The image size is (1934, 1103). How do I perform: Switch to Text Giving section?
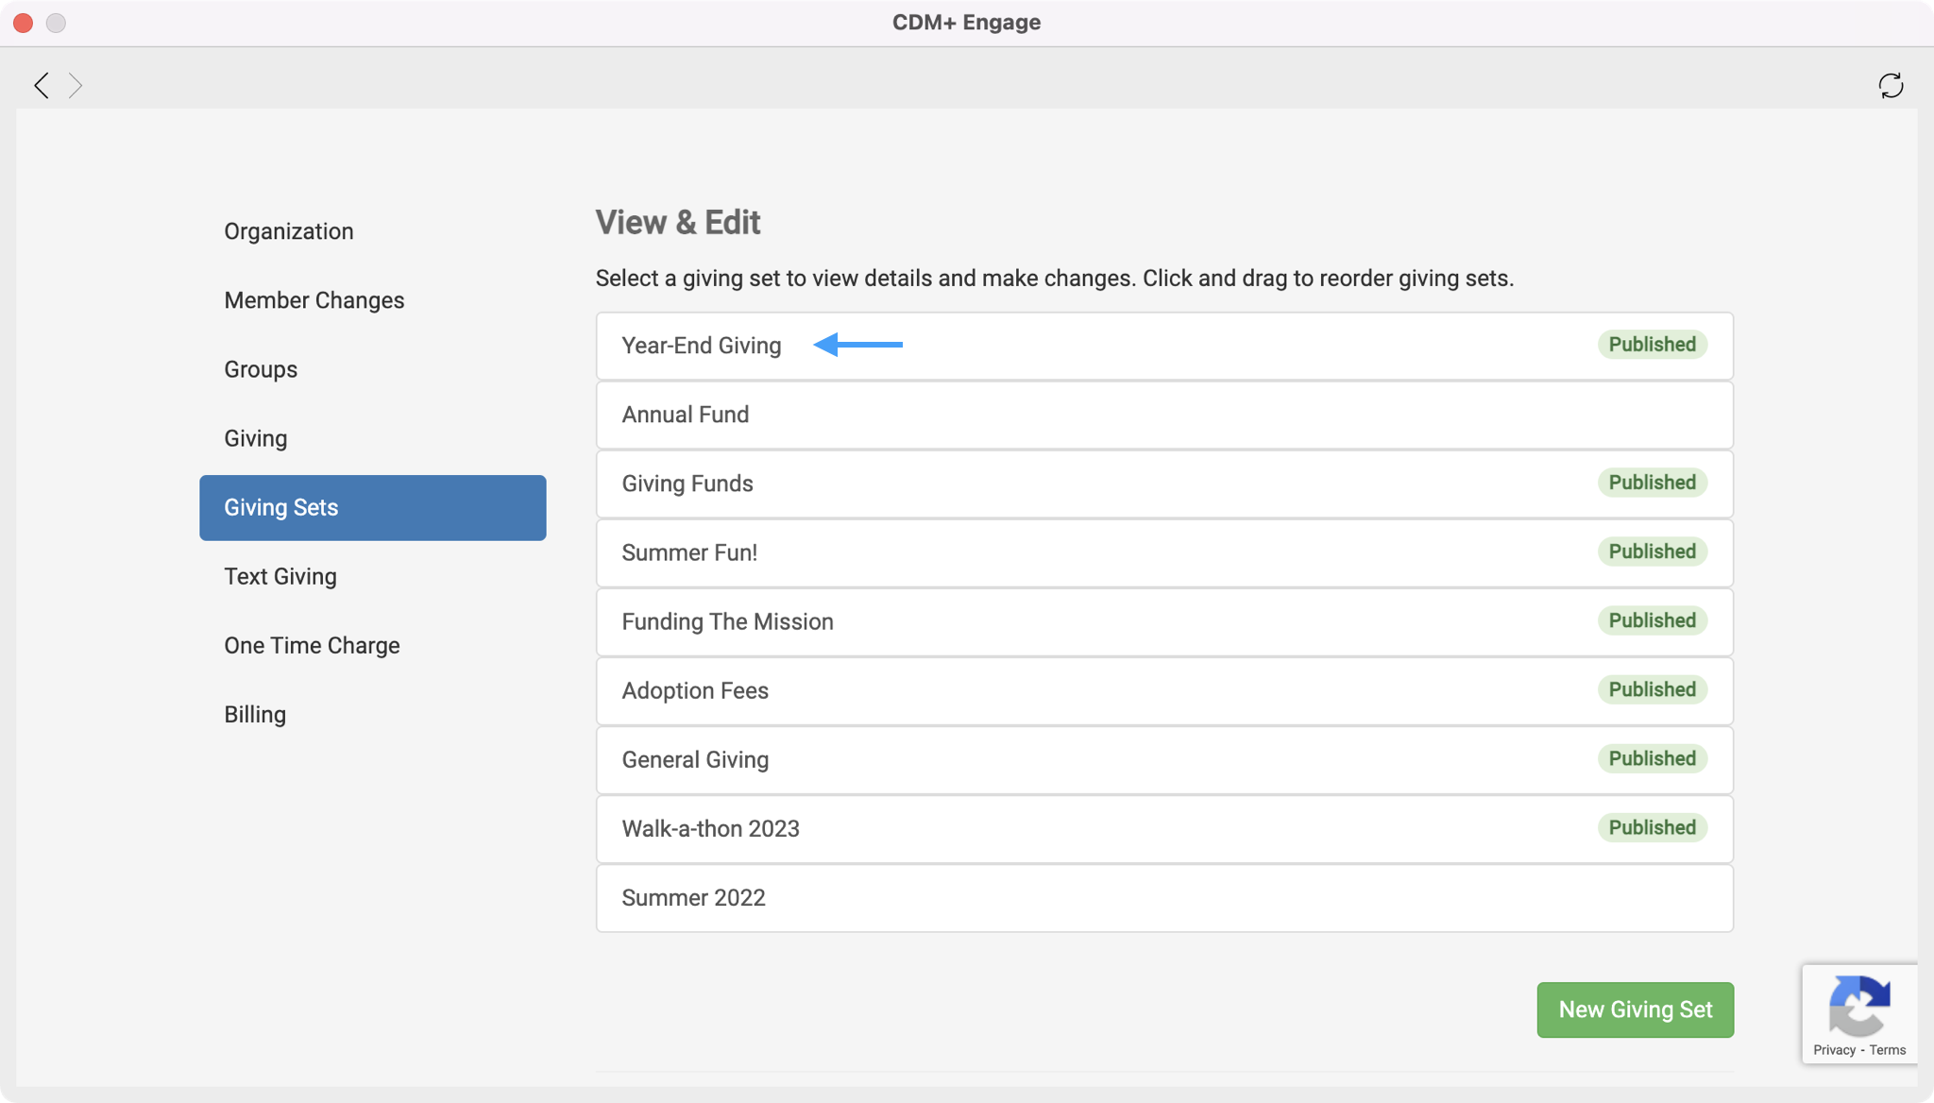point(280,576)
